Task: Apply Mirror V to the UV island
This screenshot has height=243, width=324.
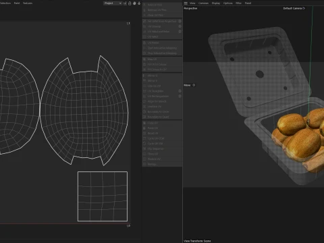Action: (162, 81)
